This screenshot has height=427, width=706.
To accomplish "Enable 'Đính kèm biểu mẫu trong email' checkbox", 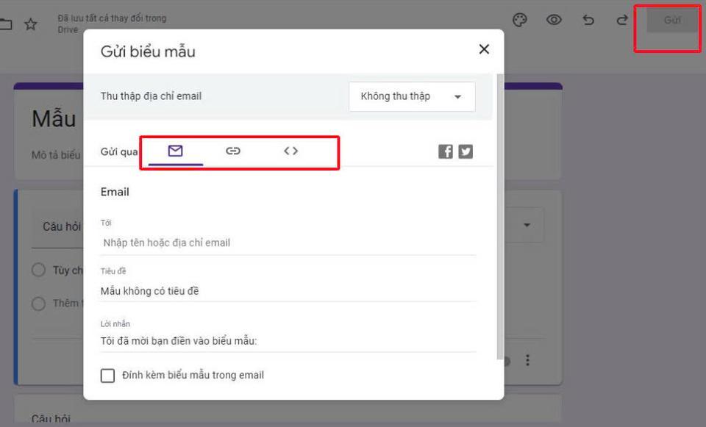I will click(x=108, y=376).
